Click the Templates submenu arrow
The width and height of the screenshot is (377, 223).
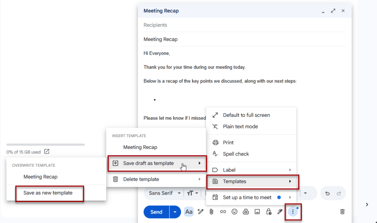[x=290, y=181]
